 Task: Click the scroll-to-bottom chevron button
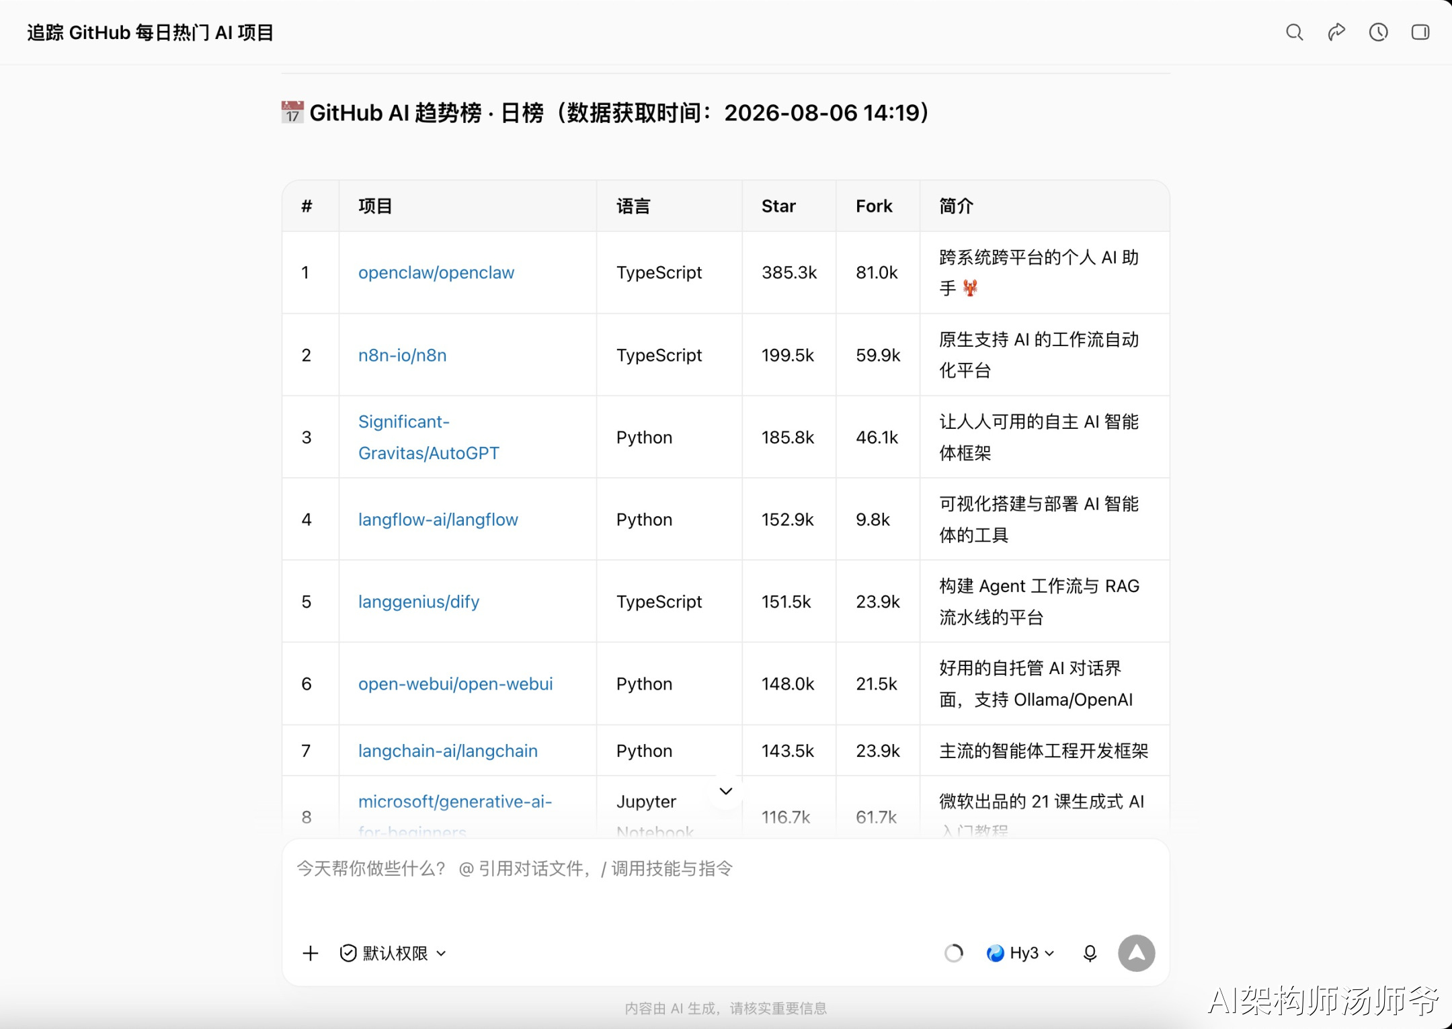[x=726, y=791]
